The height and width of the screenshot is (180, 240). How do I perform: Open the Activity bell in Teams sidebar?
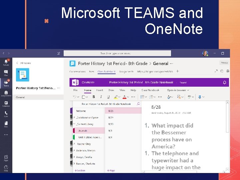(6, 62)
